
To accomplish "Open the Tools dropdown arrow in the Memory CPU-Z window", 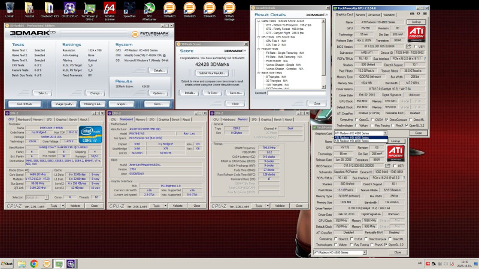I will click(x=268, y=206).
